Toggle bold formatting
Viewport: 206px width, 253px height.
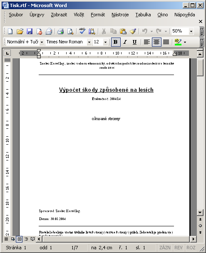pyautogui.click(x=116, y=42)
